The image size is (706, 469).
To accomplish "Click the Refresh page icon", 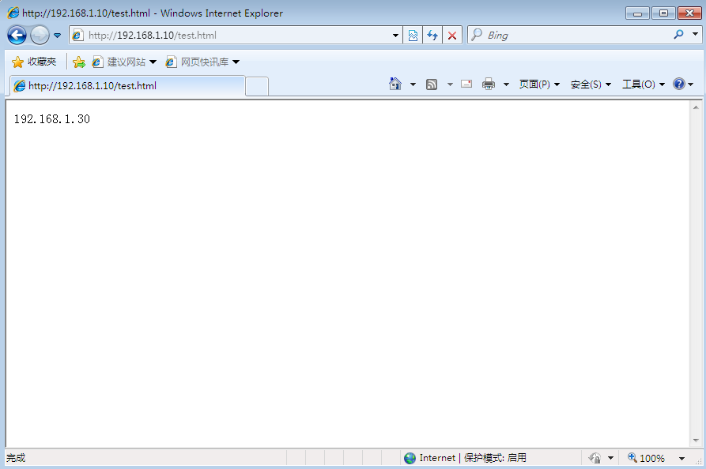I will [432, 35].
